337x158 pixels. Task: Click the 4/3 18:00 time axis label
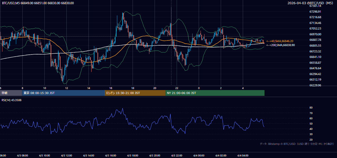(133, 156)
